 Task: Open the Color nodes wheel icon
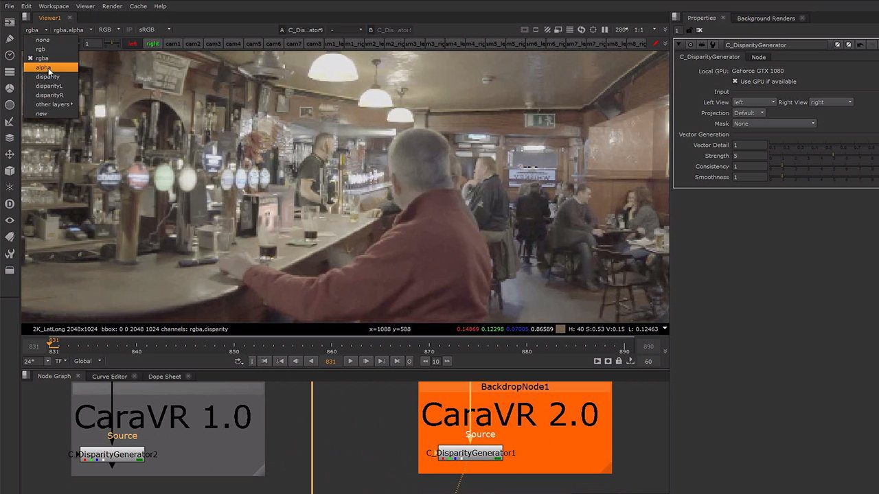point(10,89)
